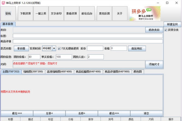Click the 最左<<< button
182x121 pixels.
point(17,113)
